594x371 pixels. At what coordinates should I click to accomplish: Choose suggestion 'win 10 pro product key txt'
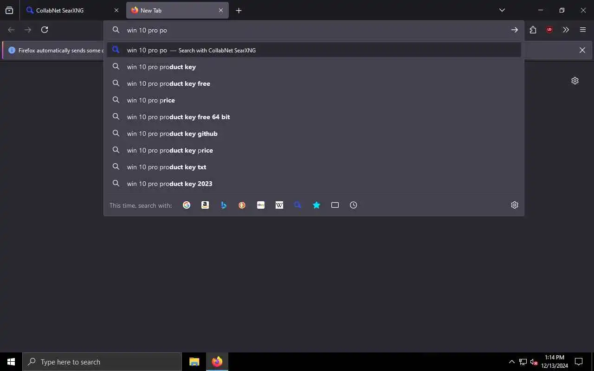coord(314,167)
